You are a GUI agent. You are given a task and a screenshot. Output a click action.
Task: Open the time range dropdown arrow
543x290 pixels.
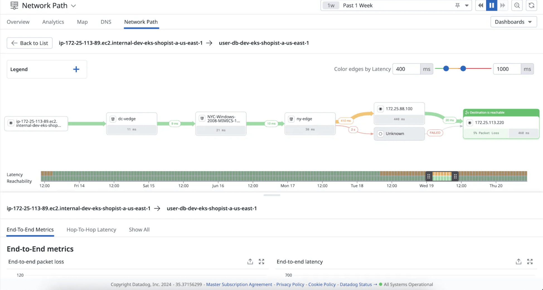467,6
